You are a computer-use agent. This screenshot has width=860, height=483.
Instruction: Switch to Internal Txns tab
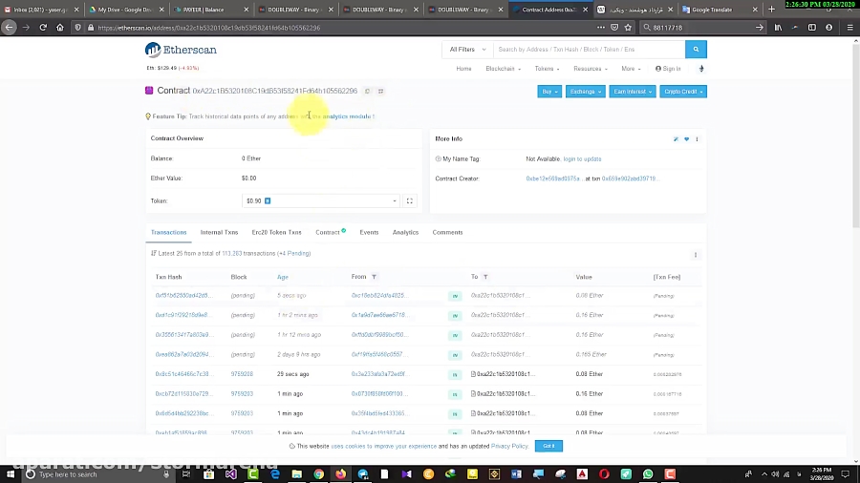[x=219, y=232]
